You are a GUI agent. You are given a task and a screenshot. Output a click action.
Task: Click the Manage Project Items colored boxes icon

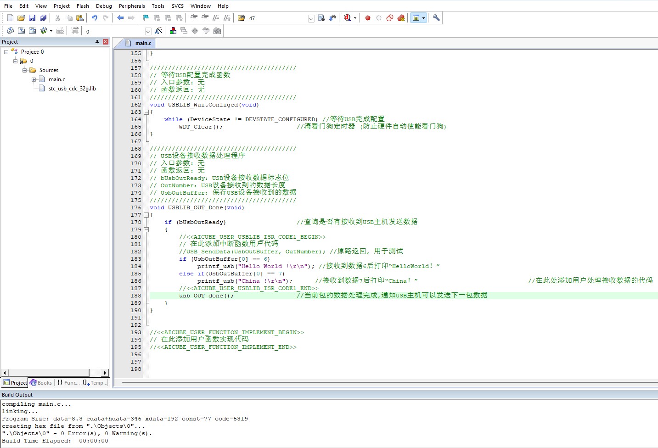click(173, 31)
